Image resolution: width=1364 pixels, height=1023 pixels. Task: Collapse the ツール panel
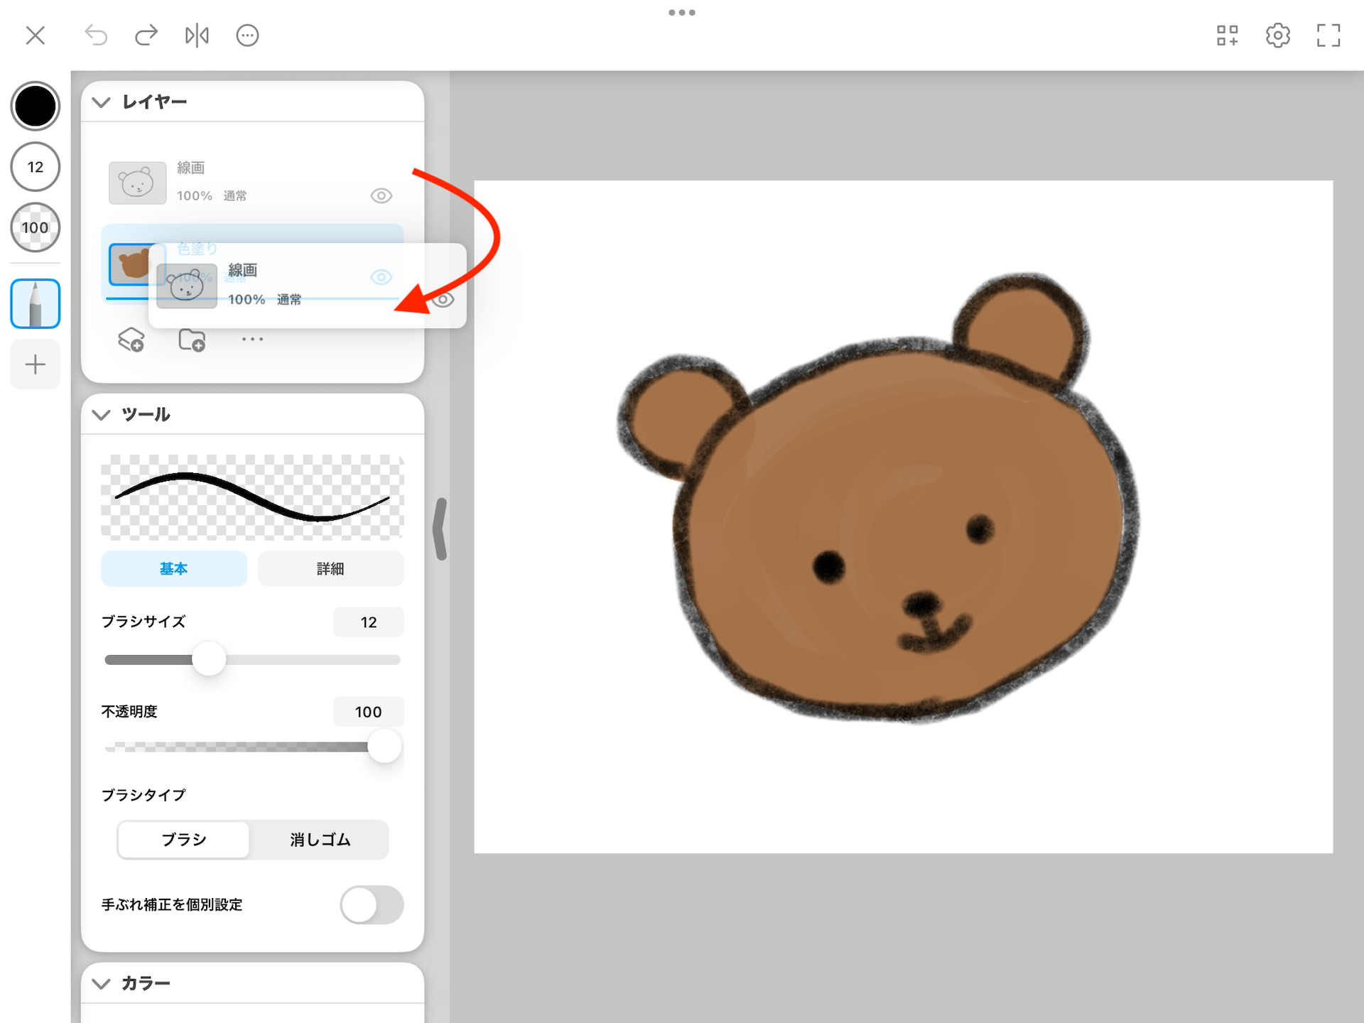point(101,415)
